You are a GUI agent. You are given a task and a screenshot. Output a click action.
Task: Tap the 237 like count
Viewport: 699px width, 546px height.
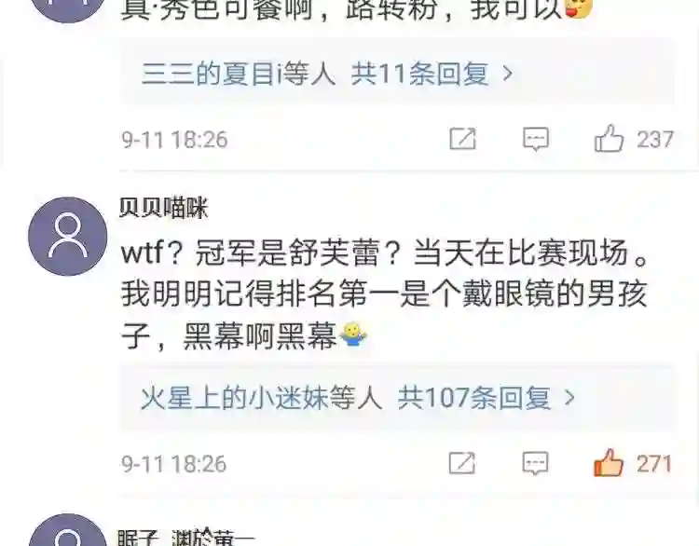point(654,140)
